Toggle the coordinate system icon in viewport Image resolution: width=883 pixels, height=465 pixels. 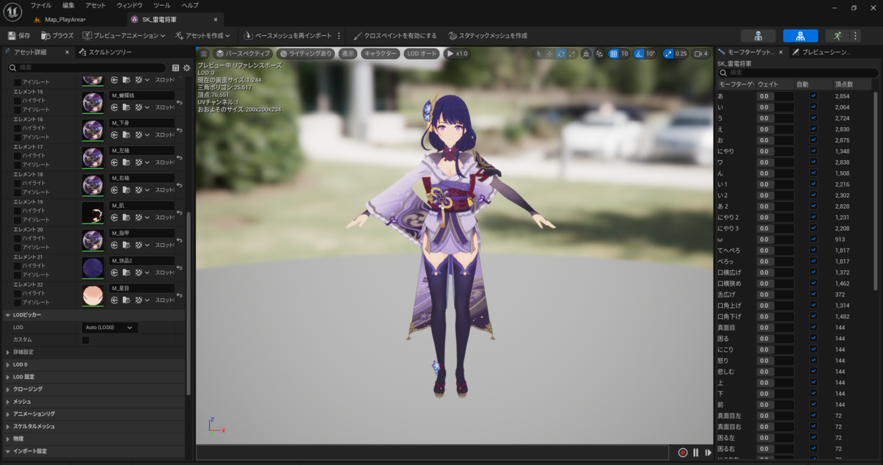pos(586,54)
